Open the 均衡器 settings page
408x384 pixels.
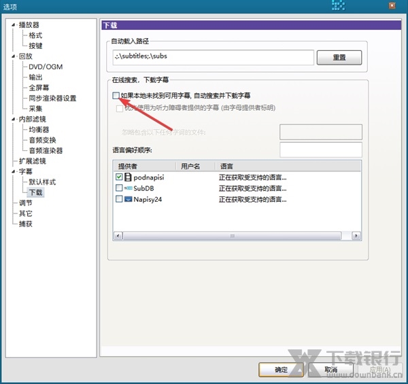coord(39,130)
